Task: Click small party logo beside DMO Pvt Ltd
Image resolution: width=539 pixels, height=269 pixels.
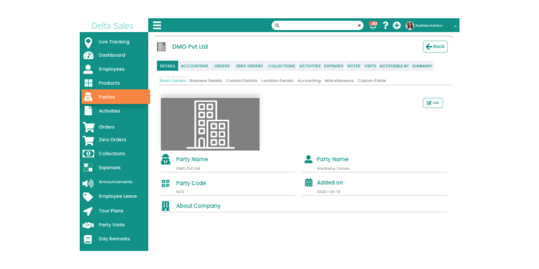Action: 161,47
